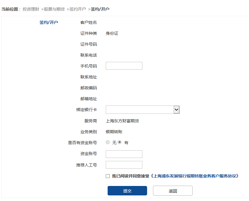
Task: Click the 手机号码 field label
Action: (x=89, y=66)
